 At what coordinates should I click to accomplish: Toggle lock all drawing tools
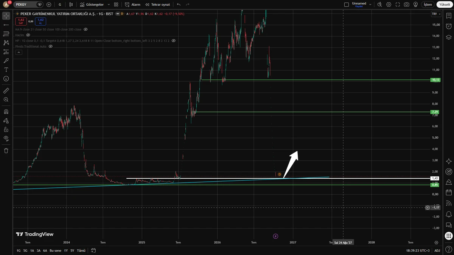coord(6,130)
